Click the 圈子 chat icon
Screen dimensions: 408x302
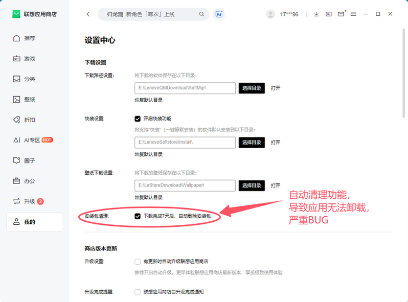tap(16, 160)
